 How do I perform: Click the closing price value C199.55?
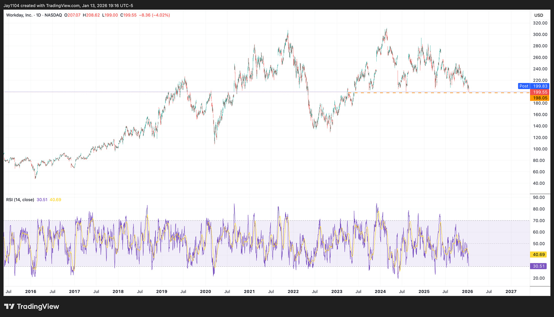[x=129, y=15]
